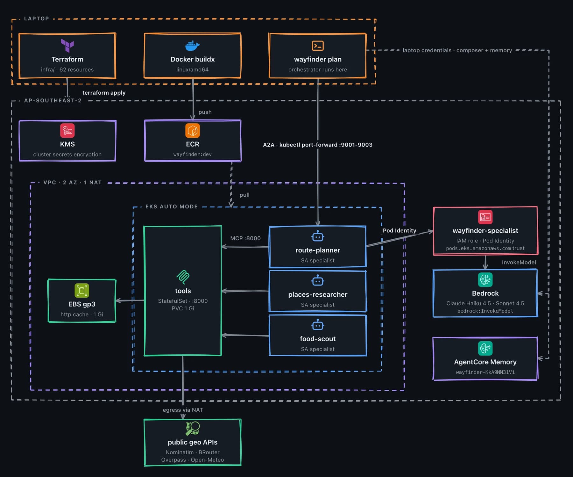573x477 pixels.
Task: Click the robot icon in food-scout
Action: pos(318,325)
